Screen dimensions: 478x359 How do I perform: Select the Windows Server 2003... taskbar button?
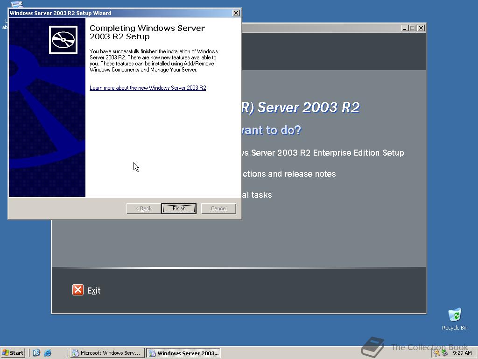tap(184, 353)
